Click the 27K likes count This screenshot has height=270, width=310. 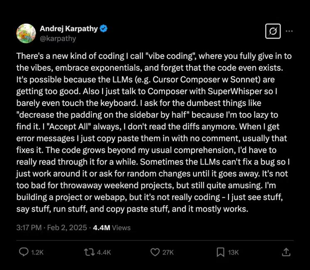click(168, 253)
